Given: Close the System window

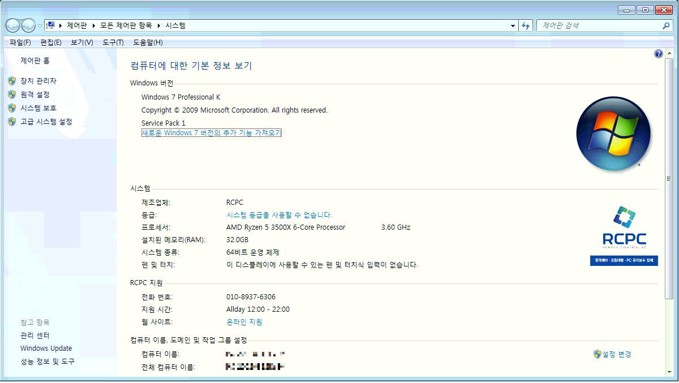Looking at the screenshot, I should point(663,10).
